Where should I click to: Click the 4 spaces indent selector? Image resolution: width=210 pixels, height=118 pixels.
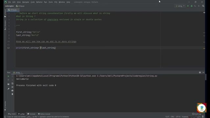tap(185, 117)
